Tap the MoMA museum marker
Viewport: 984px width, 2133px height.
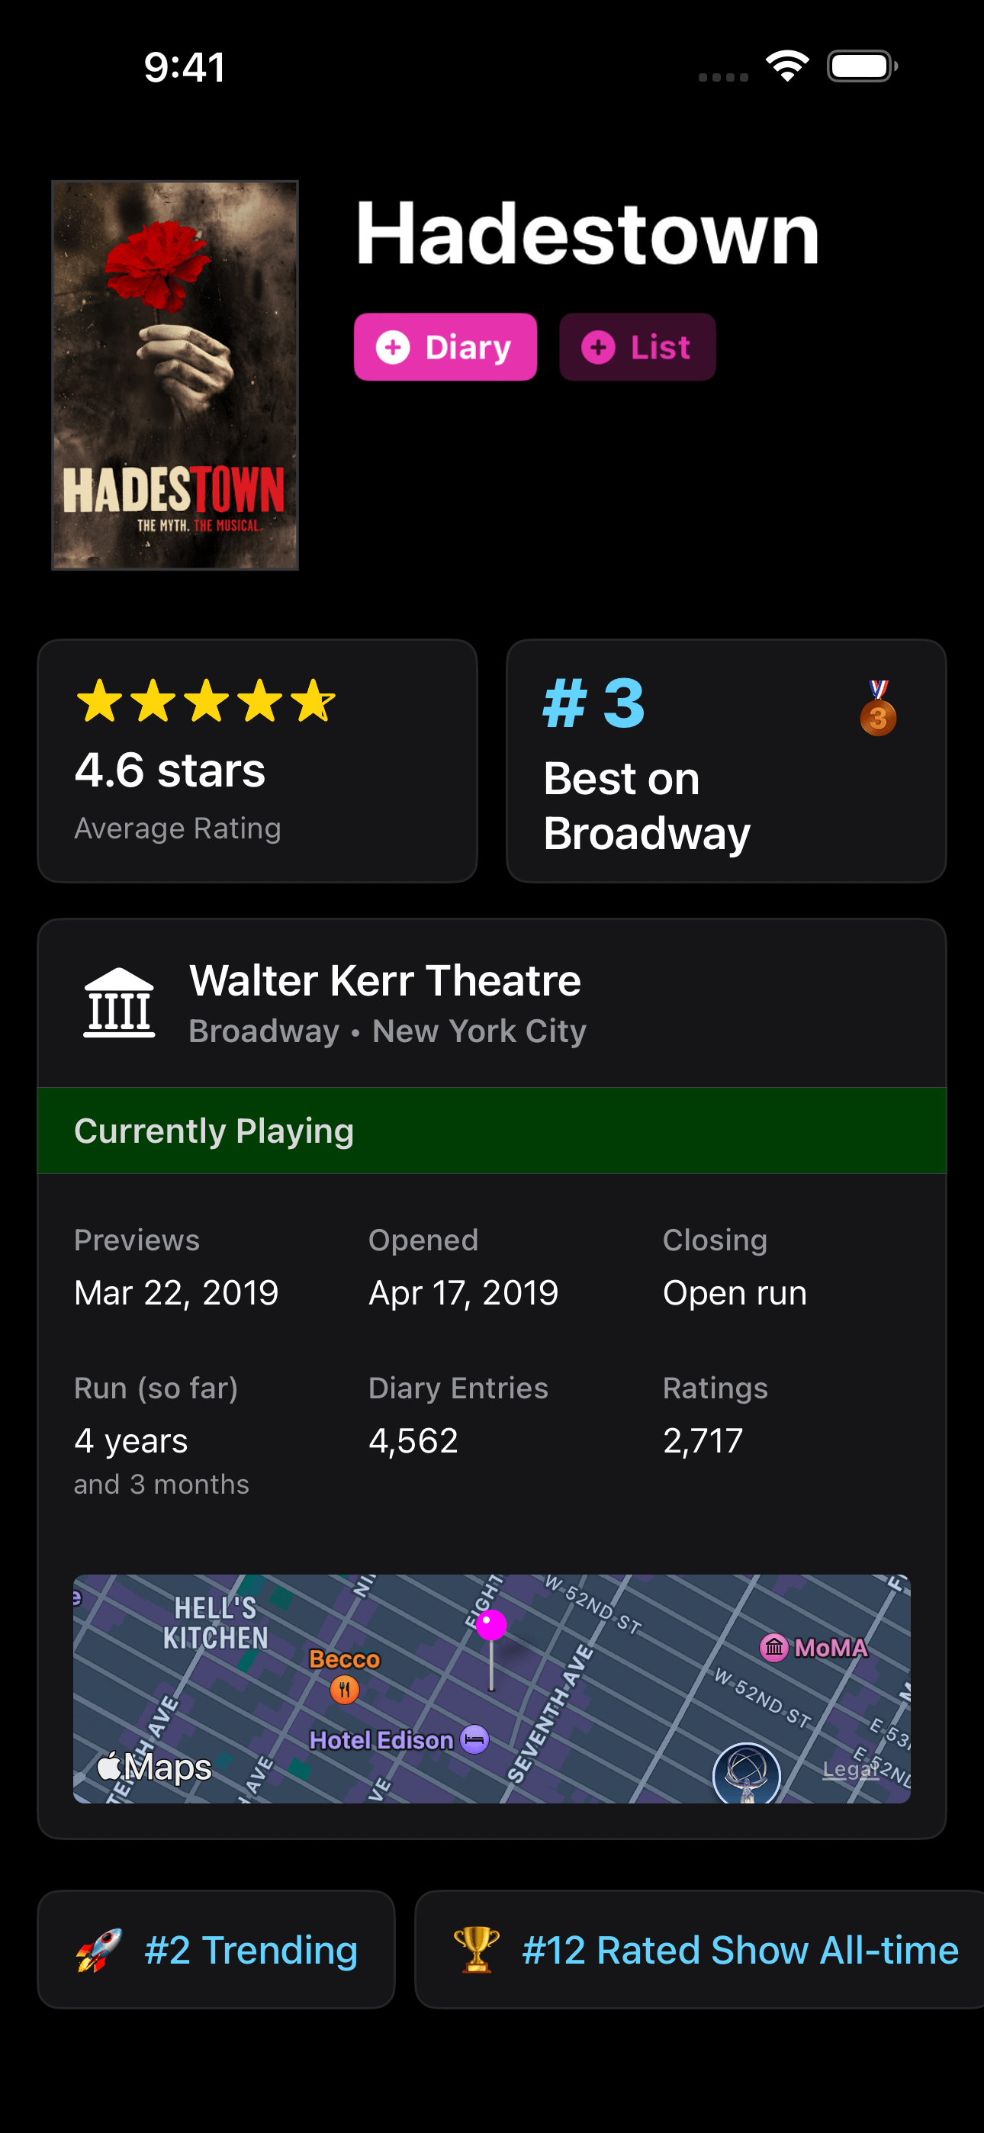tap(773, 1648)
